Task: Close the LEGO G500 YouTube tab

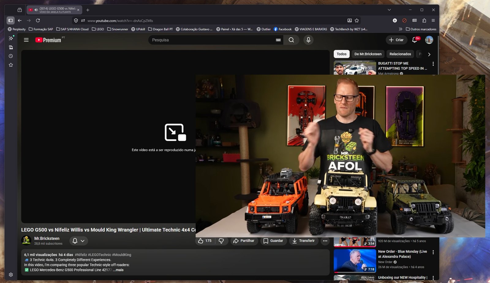Action: point(78,10)
